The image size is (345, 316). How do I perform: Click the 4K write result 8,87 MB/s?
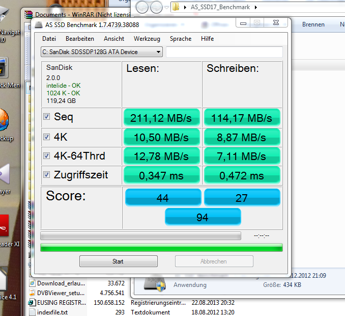tap(242, 137)
